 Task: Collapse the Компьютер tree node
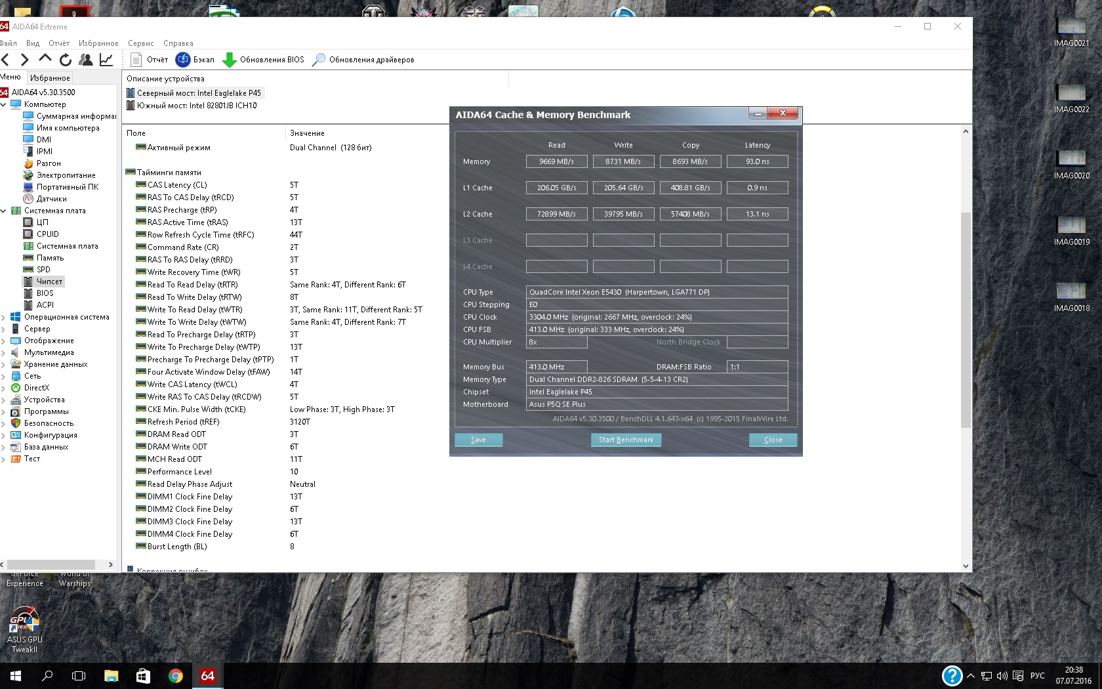click(3, 104)
